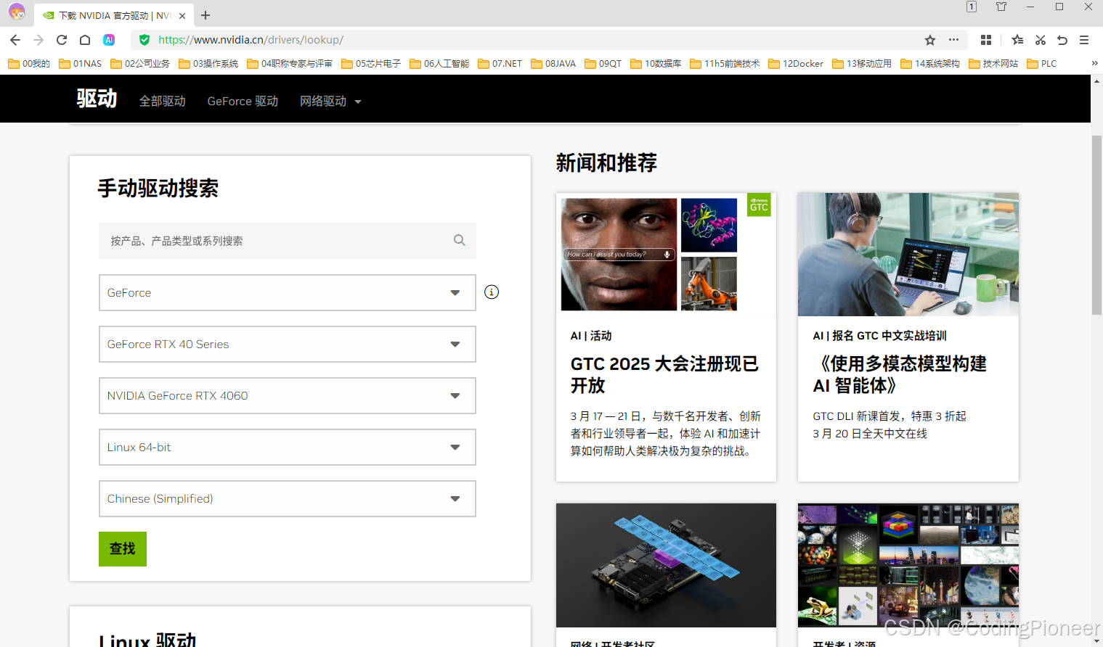Open the PLC bookmark folder
1103x647 pixels.
coord(1042,64)
